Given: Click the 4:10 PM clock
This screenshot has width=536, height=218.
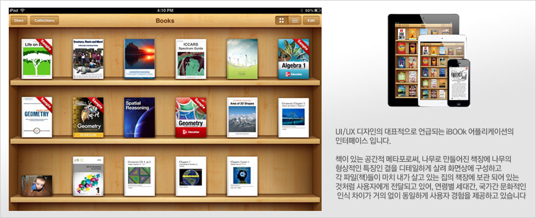Looking at the screenshot, I should 165,10.
